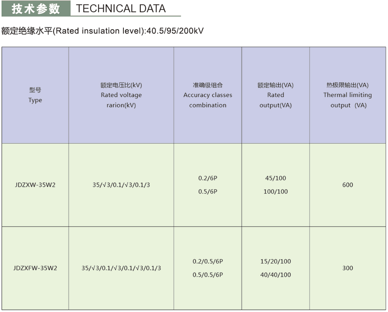Click the 100/100 rated output value

click(276, 192)
